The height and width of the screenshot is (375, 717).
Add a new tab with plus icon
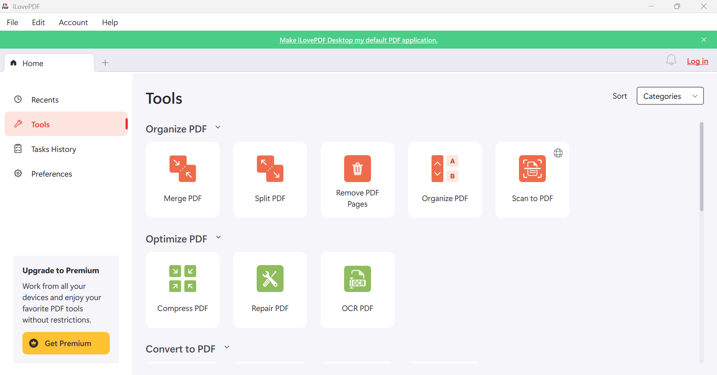[105, 63]
